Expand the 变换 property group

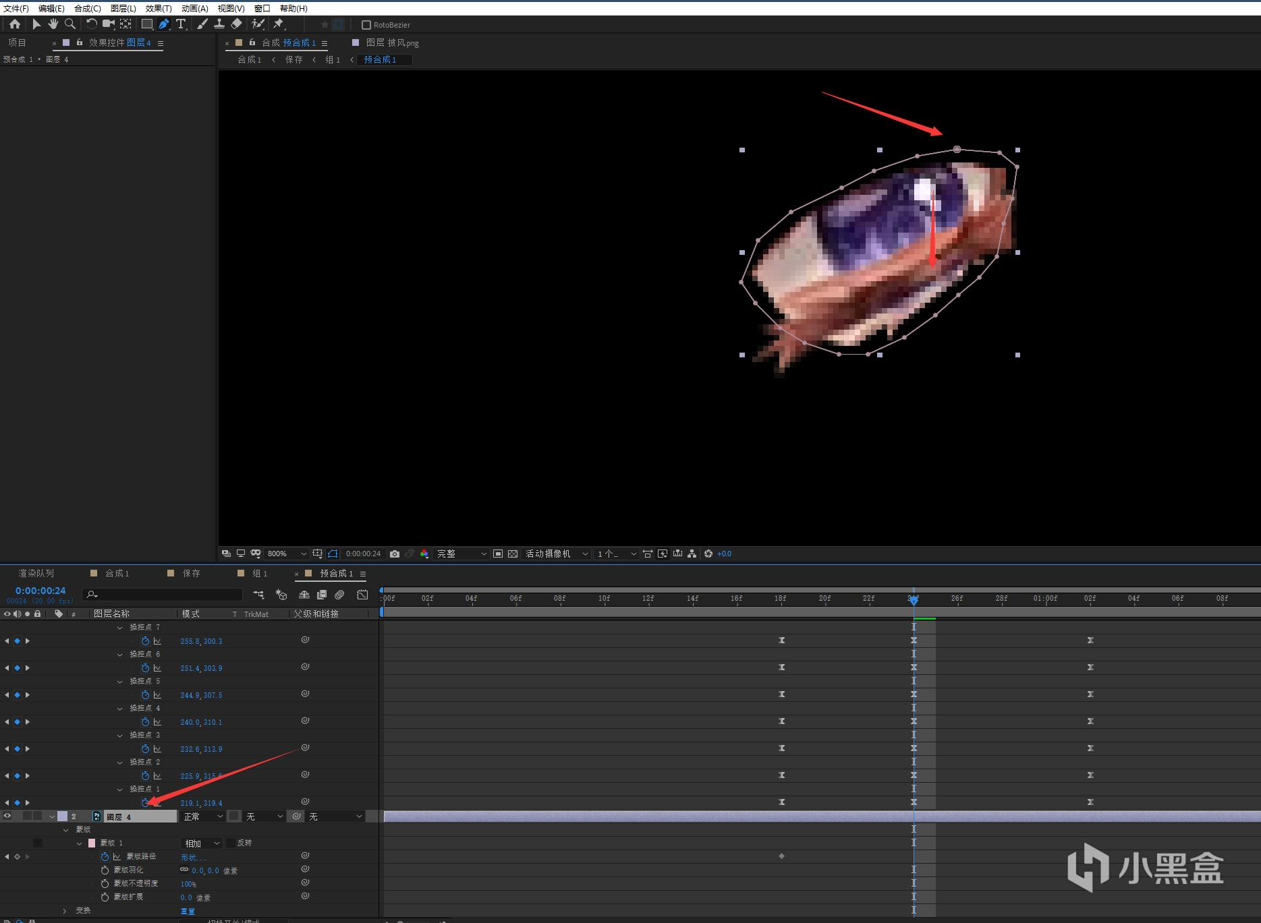(65, 911)
